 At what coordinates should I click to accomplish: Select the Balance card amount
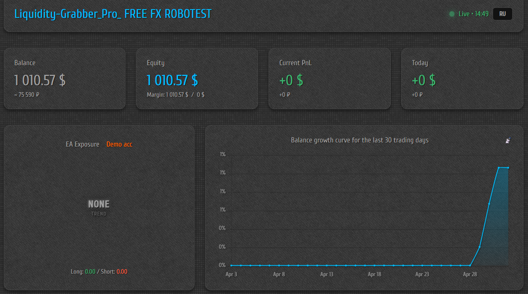pos(40,80)
